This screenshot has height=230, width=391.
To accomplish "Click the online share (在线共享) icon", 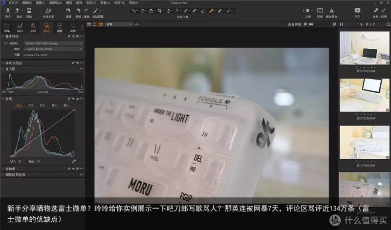I will point(48,11).
